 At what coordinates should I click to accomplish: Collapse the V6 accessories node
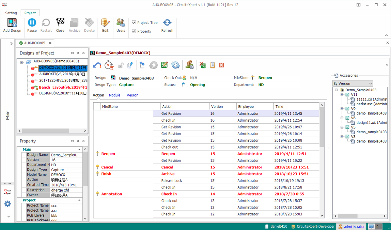click(342, 118)
